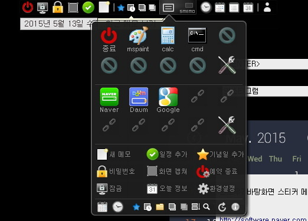Click the yellow padlock icon in the top toolbar
The height and width of the screenshot is (221, 308).
(58, 8)
